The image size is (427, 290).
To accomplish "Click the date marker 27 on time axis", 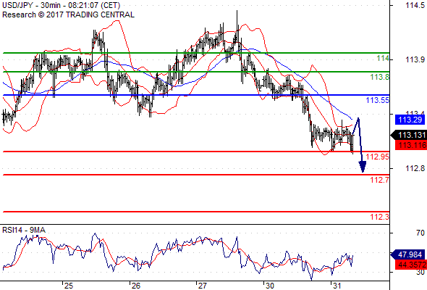I will coord(203,286).
